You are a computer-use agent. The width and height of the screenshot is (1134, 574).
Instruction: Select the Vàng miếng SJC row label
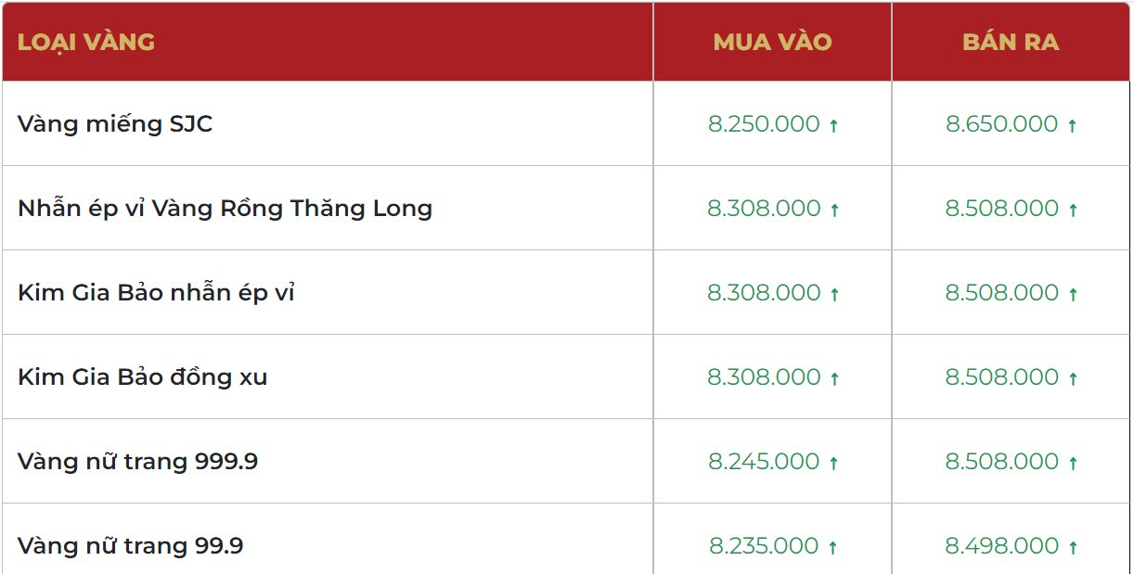tap(115, 123)
